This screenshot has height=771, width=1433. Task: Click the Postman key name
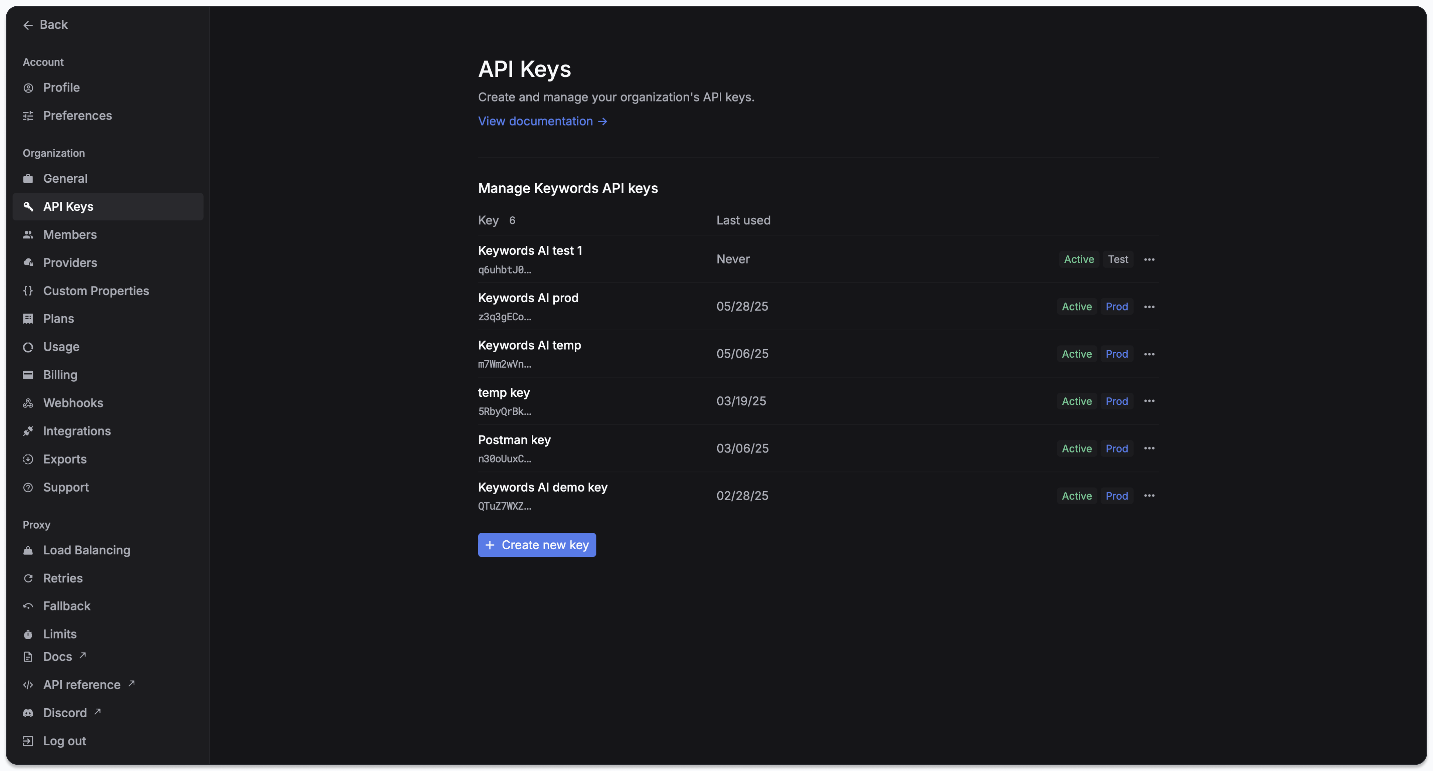[514, 440]
